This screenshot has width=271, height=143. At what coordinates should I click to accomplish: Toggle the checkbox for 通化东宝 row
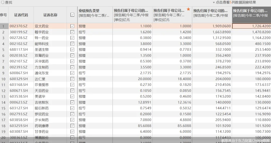point(72,73)
